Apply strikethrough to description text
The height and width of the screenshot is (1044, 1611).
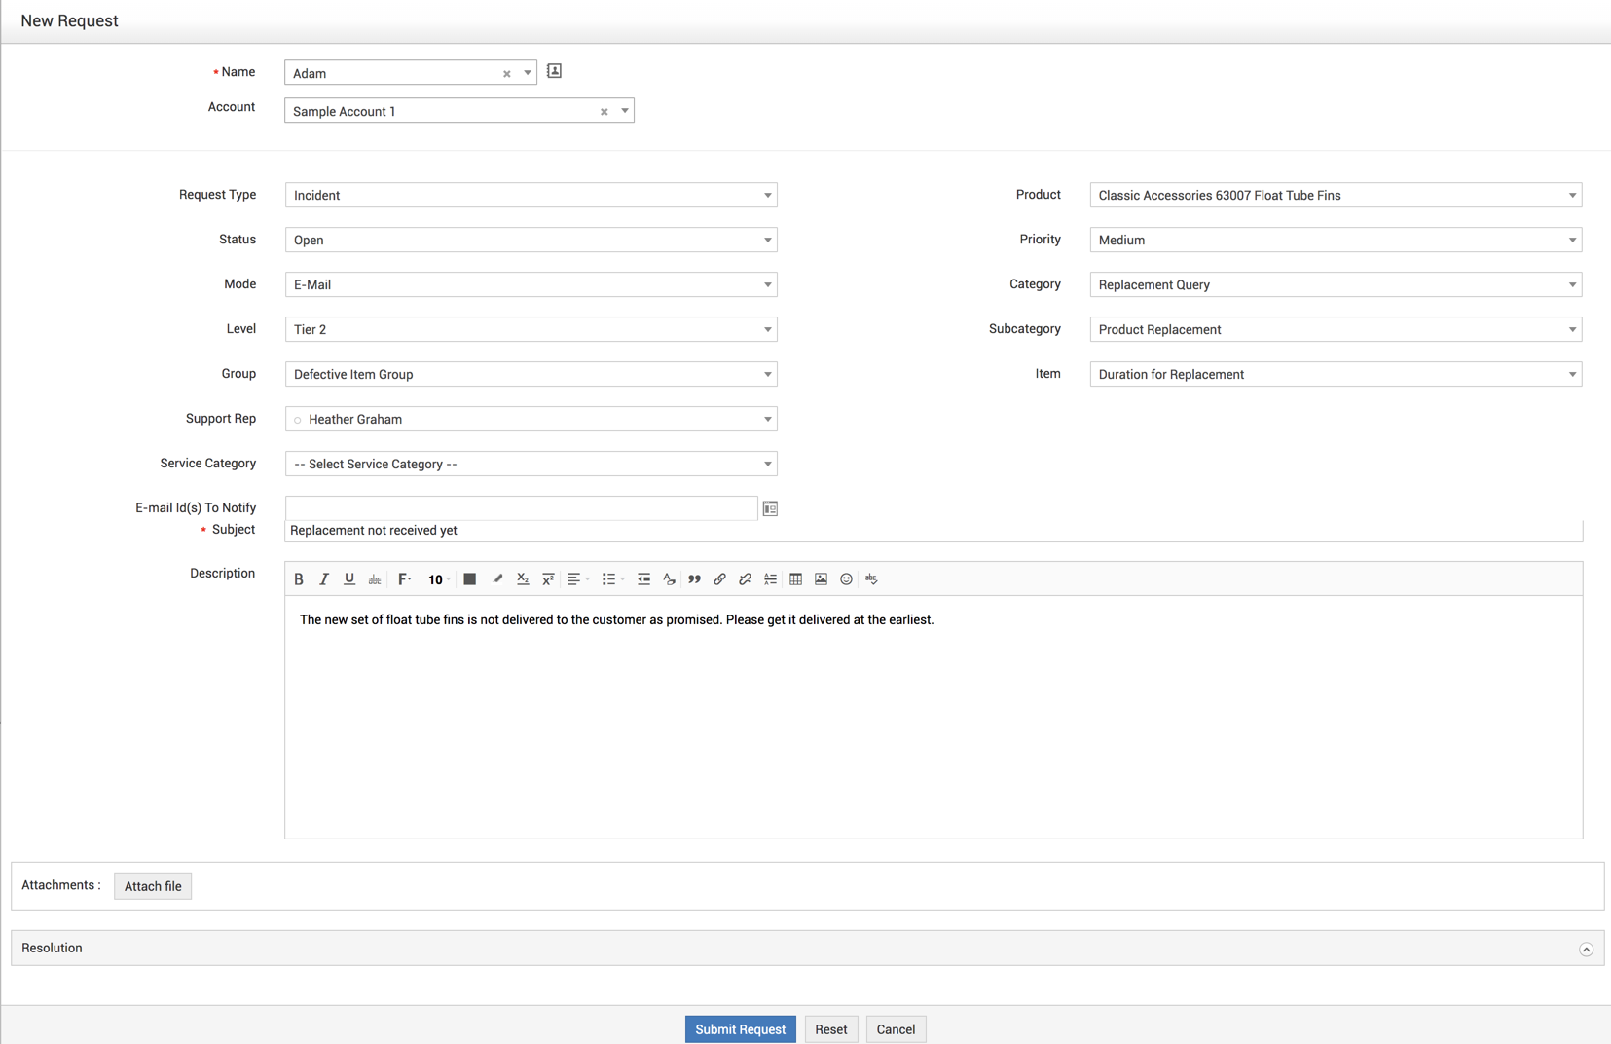point(375,579)
